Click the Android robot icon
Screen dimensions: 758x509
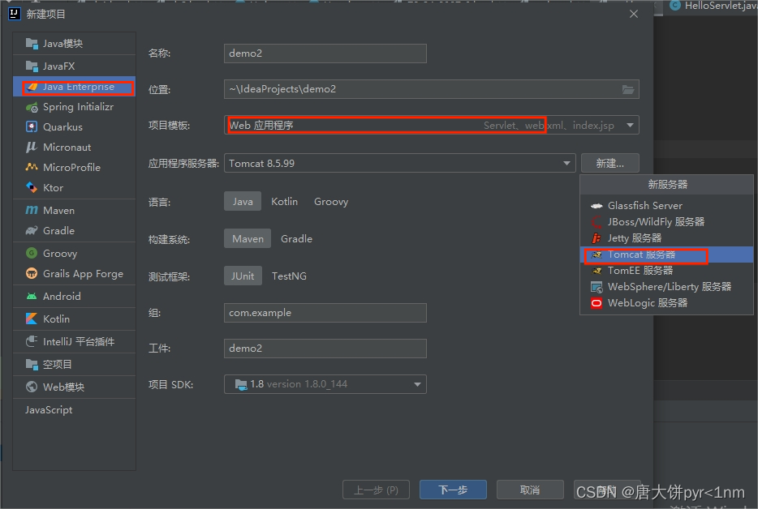(x=32, y=296)
